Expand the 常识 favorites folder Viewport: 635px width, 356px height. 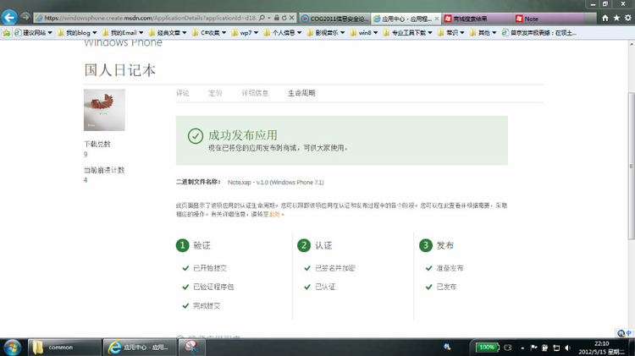tap(451, 33)
